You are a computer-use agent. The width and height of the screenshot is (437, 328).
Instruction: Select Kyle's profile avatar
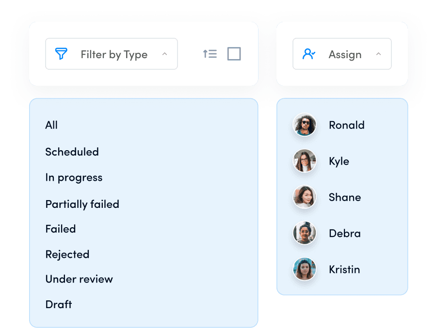tap(304, 161)
